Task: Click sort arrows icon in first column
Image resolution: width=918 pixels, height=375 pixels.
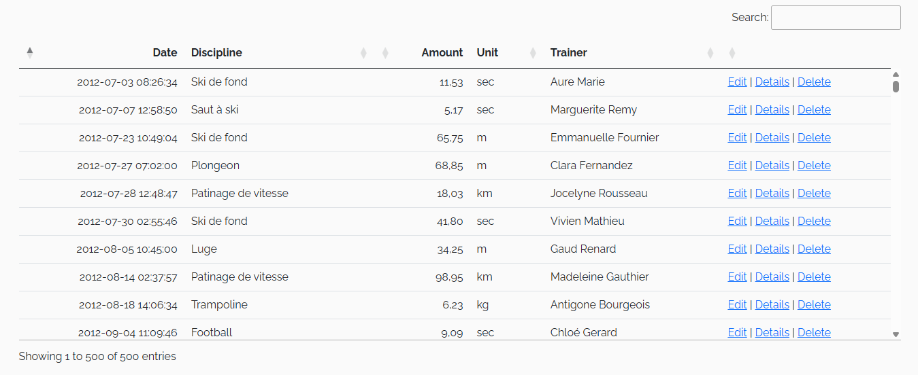Action: 29,52
